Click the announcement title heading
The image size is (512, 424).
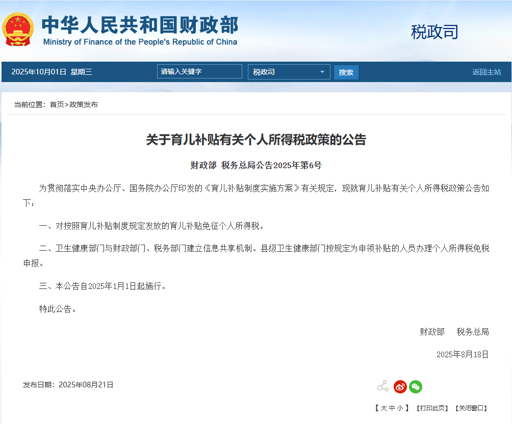click(256, 140)
